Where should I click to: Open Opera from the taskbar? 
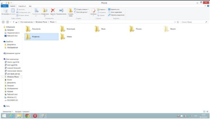35,116
